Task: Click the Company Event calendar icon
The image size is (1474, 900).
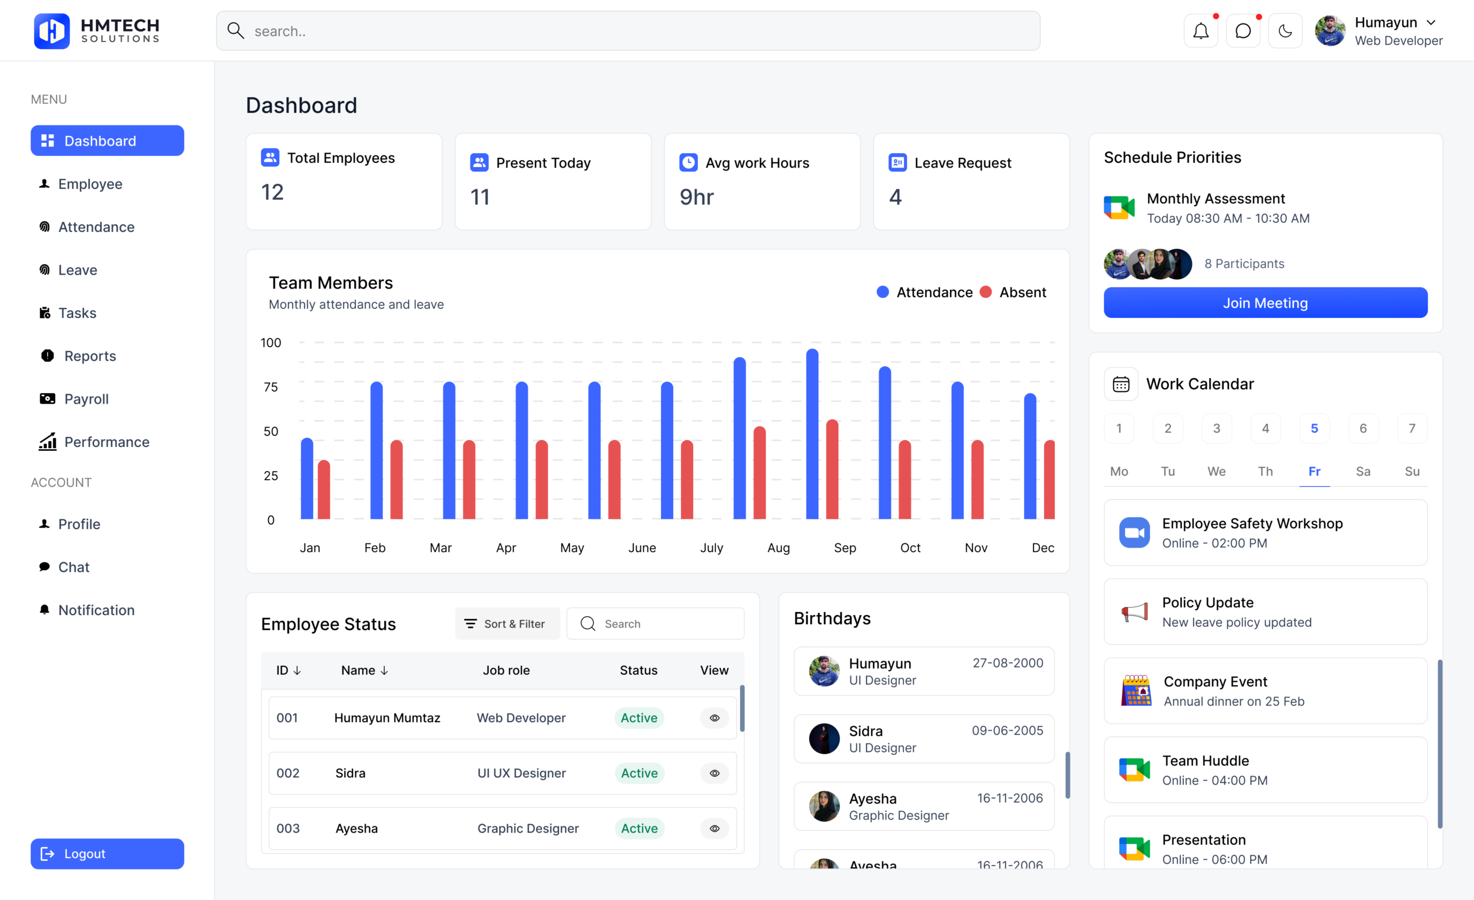Action: (x=1135, y=690)
